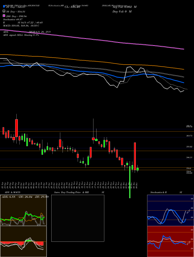Viewport: 194px width, 257px height.
Task: Click the 358.02 price axis label
Action: click(189, 147)
